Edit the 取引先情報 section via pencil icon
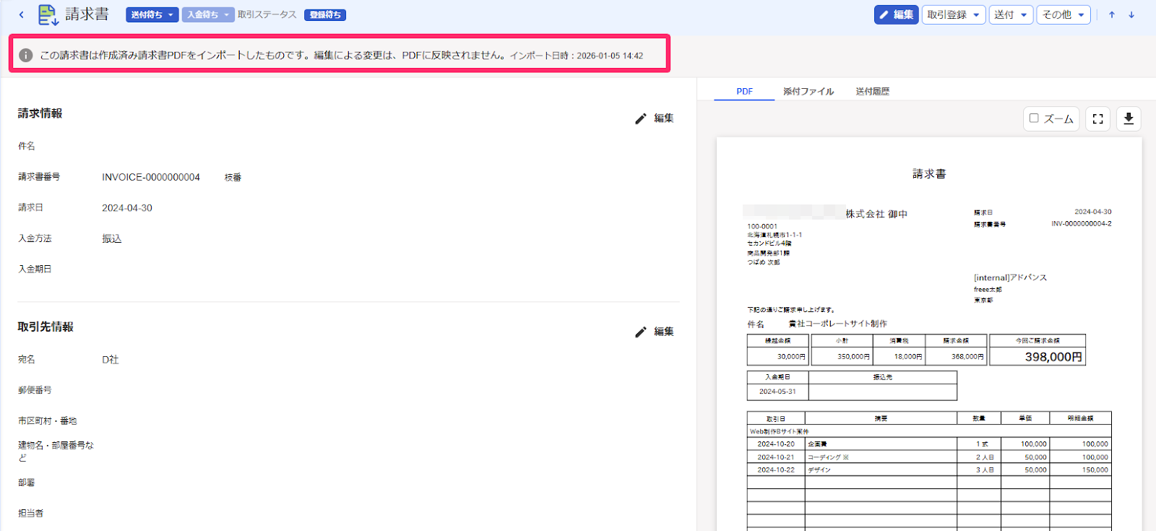 pyautogui.click(x=654, y=332)
